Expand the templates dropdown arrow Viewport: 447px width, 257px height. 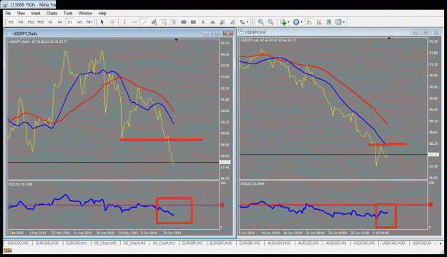pyautogui.click(x=344, y=22)
